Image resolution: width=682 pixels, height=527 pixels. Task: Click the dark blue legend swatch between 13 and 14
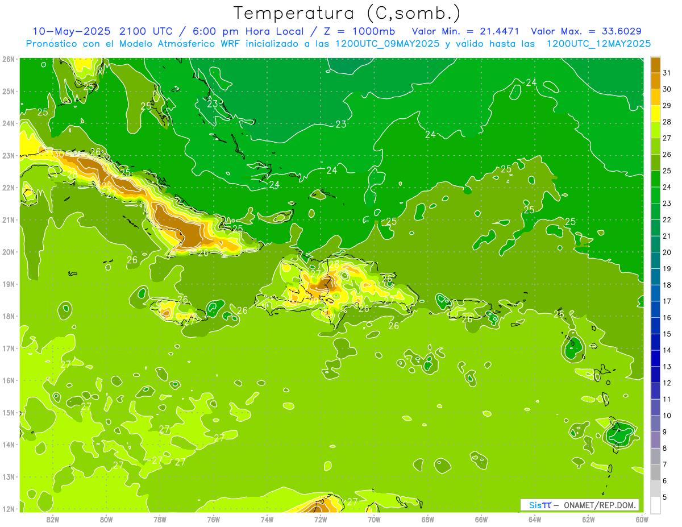coord(655,358)
